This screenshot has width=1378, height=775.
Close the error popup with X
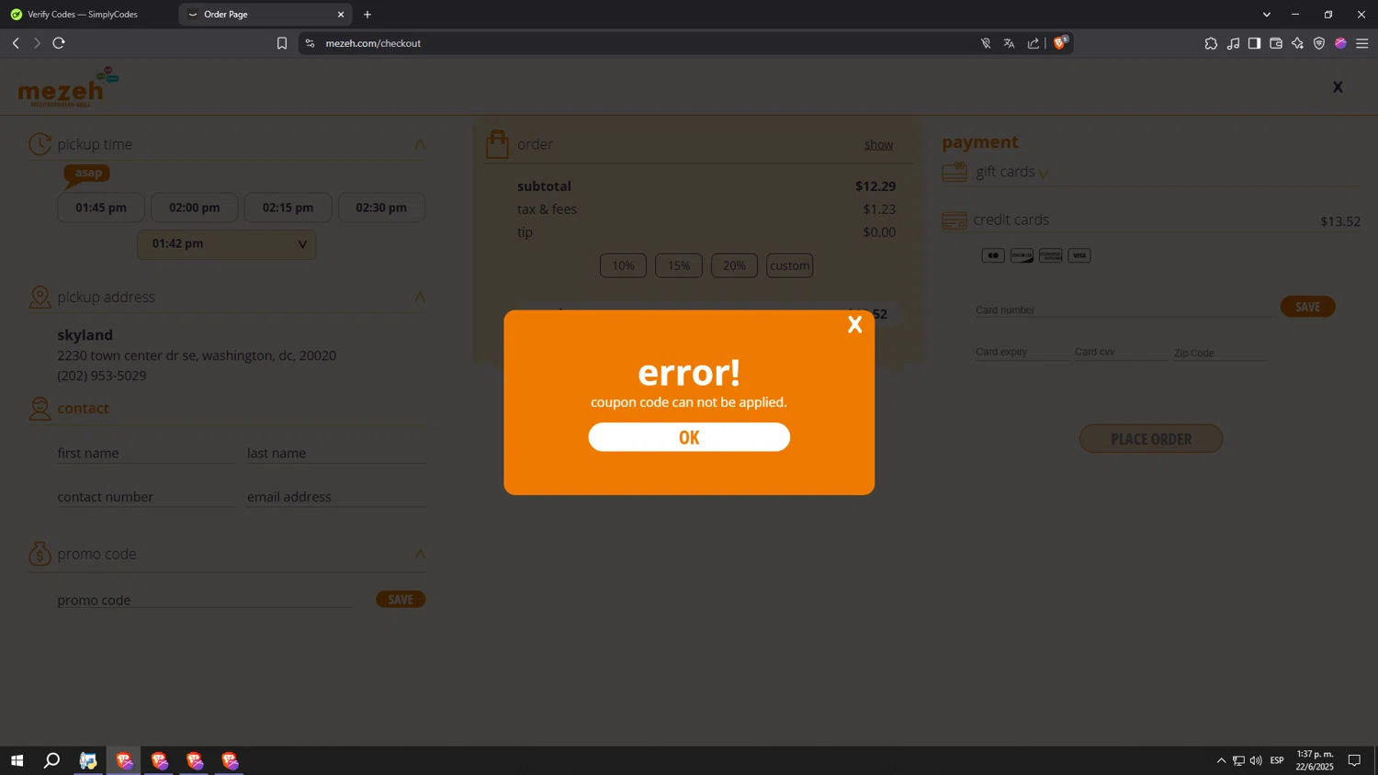tap(854, 324)
